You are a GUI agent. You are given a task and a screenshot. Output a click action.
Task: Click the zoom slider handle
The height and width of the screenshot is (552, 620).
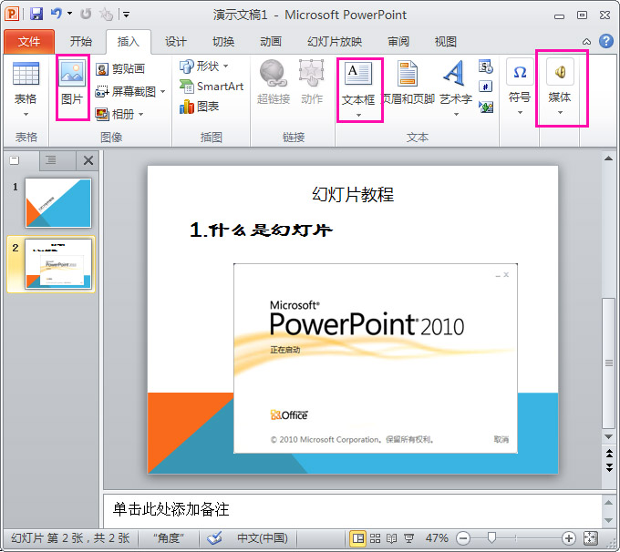pos(491,537)
